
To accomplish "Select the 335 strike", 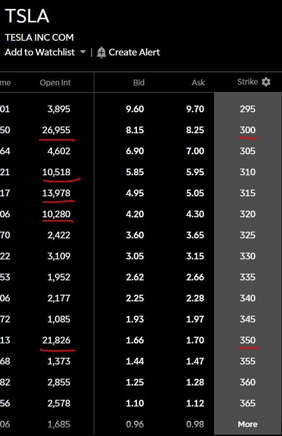I will [x=248, y=277].
